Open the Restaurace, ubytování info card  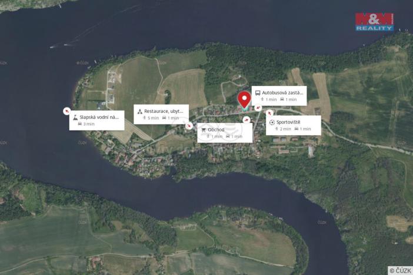(161, 114)
